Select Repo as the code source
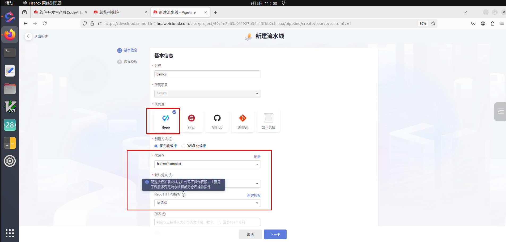 [166, 121]
